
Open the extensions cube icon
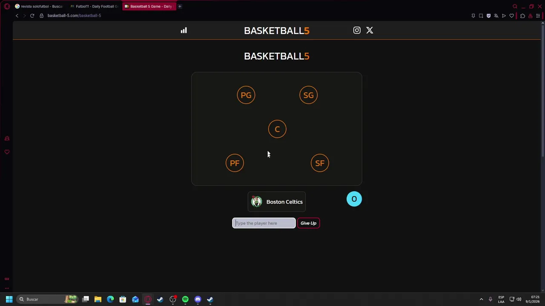[x=522, y=16]
